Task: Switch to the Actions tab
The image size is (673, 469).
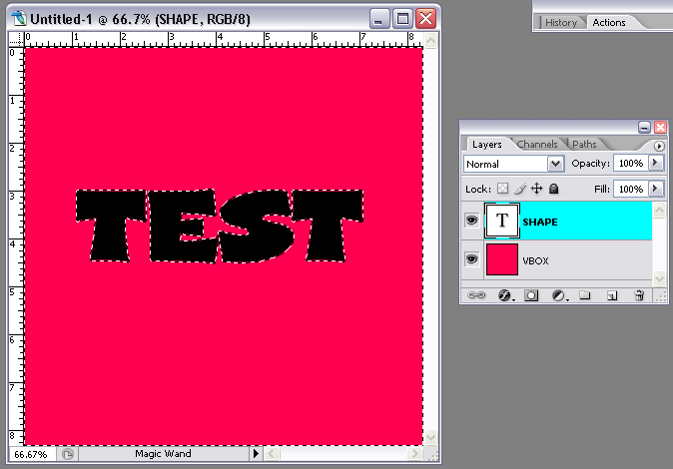Action: coord(609,22)
